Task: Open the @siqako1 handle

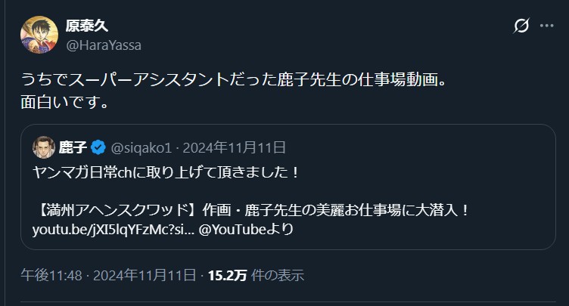Action: (x=142, y=147)
